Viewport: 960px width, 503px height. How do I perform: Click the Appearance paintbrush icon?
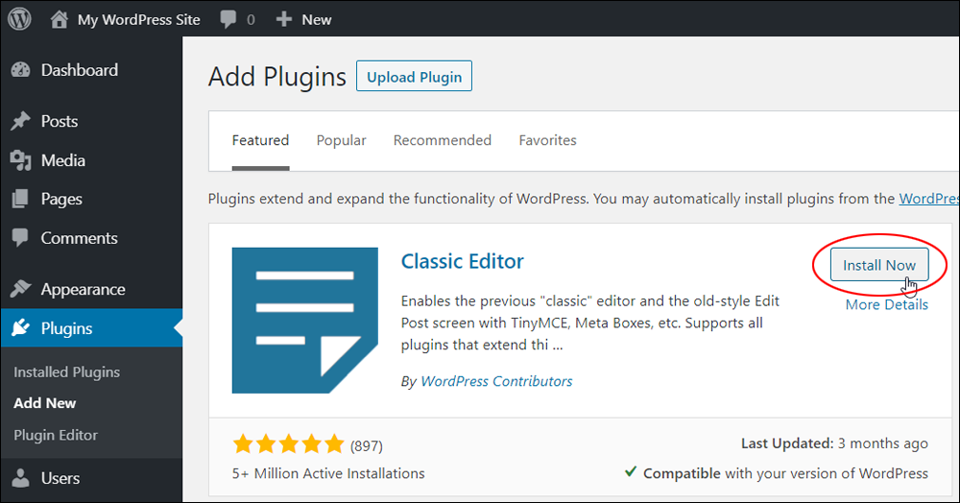(20, 289)
